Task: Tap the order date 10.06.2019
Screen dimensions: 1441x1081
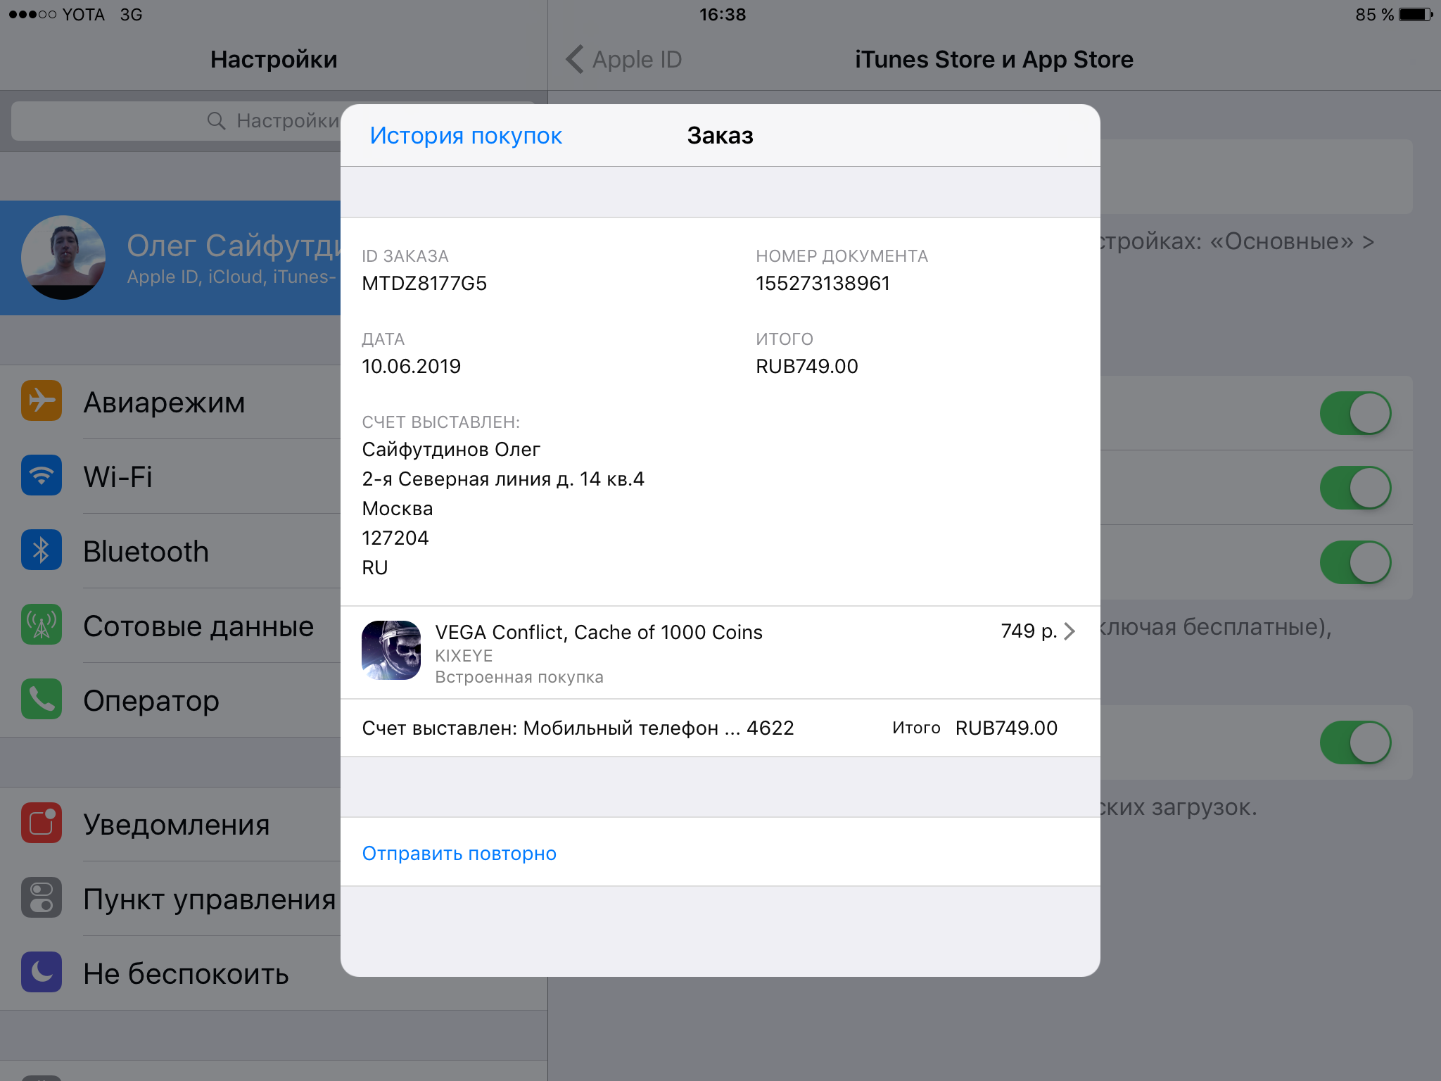Action: click(411, 367)
